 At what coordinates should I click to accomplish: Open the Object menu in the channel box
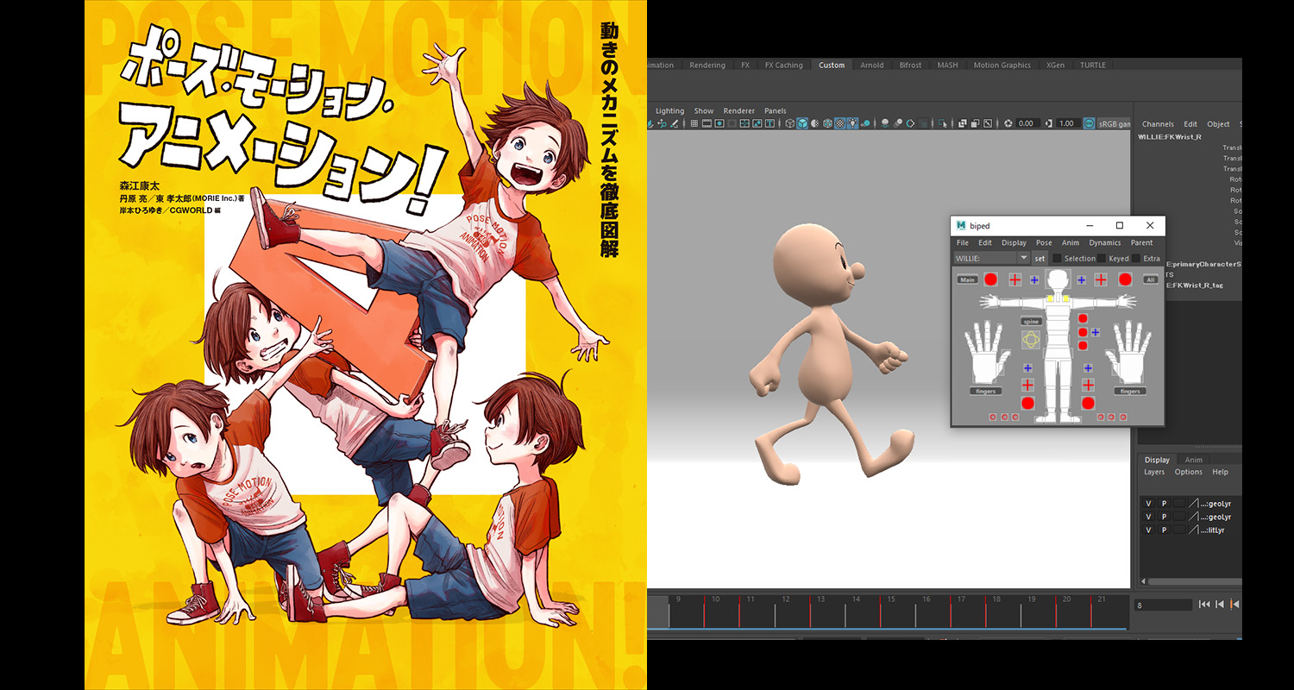point(1218,124)
